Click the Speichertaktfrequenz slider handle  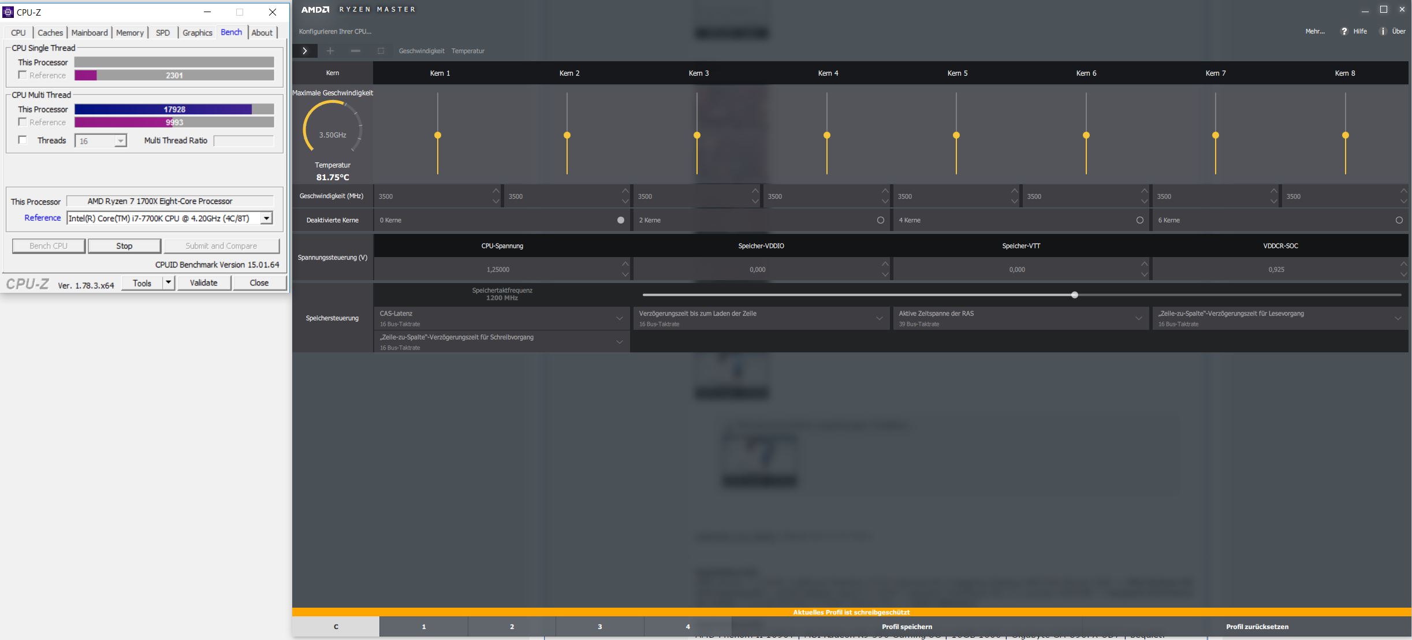tap(1074, 295)
